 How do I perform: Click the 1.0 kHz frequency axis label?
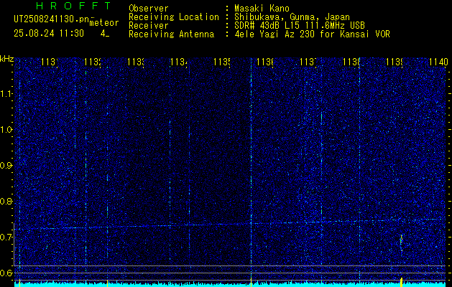(6, 130)
